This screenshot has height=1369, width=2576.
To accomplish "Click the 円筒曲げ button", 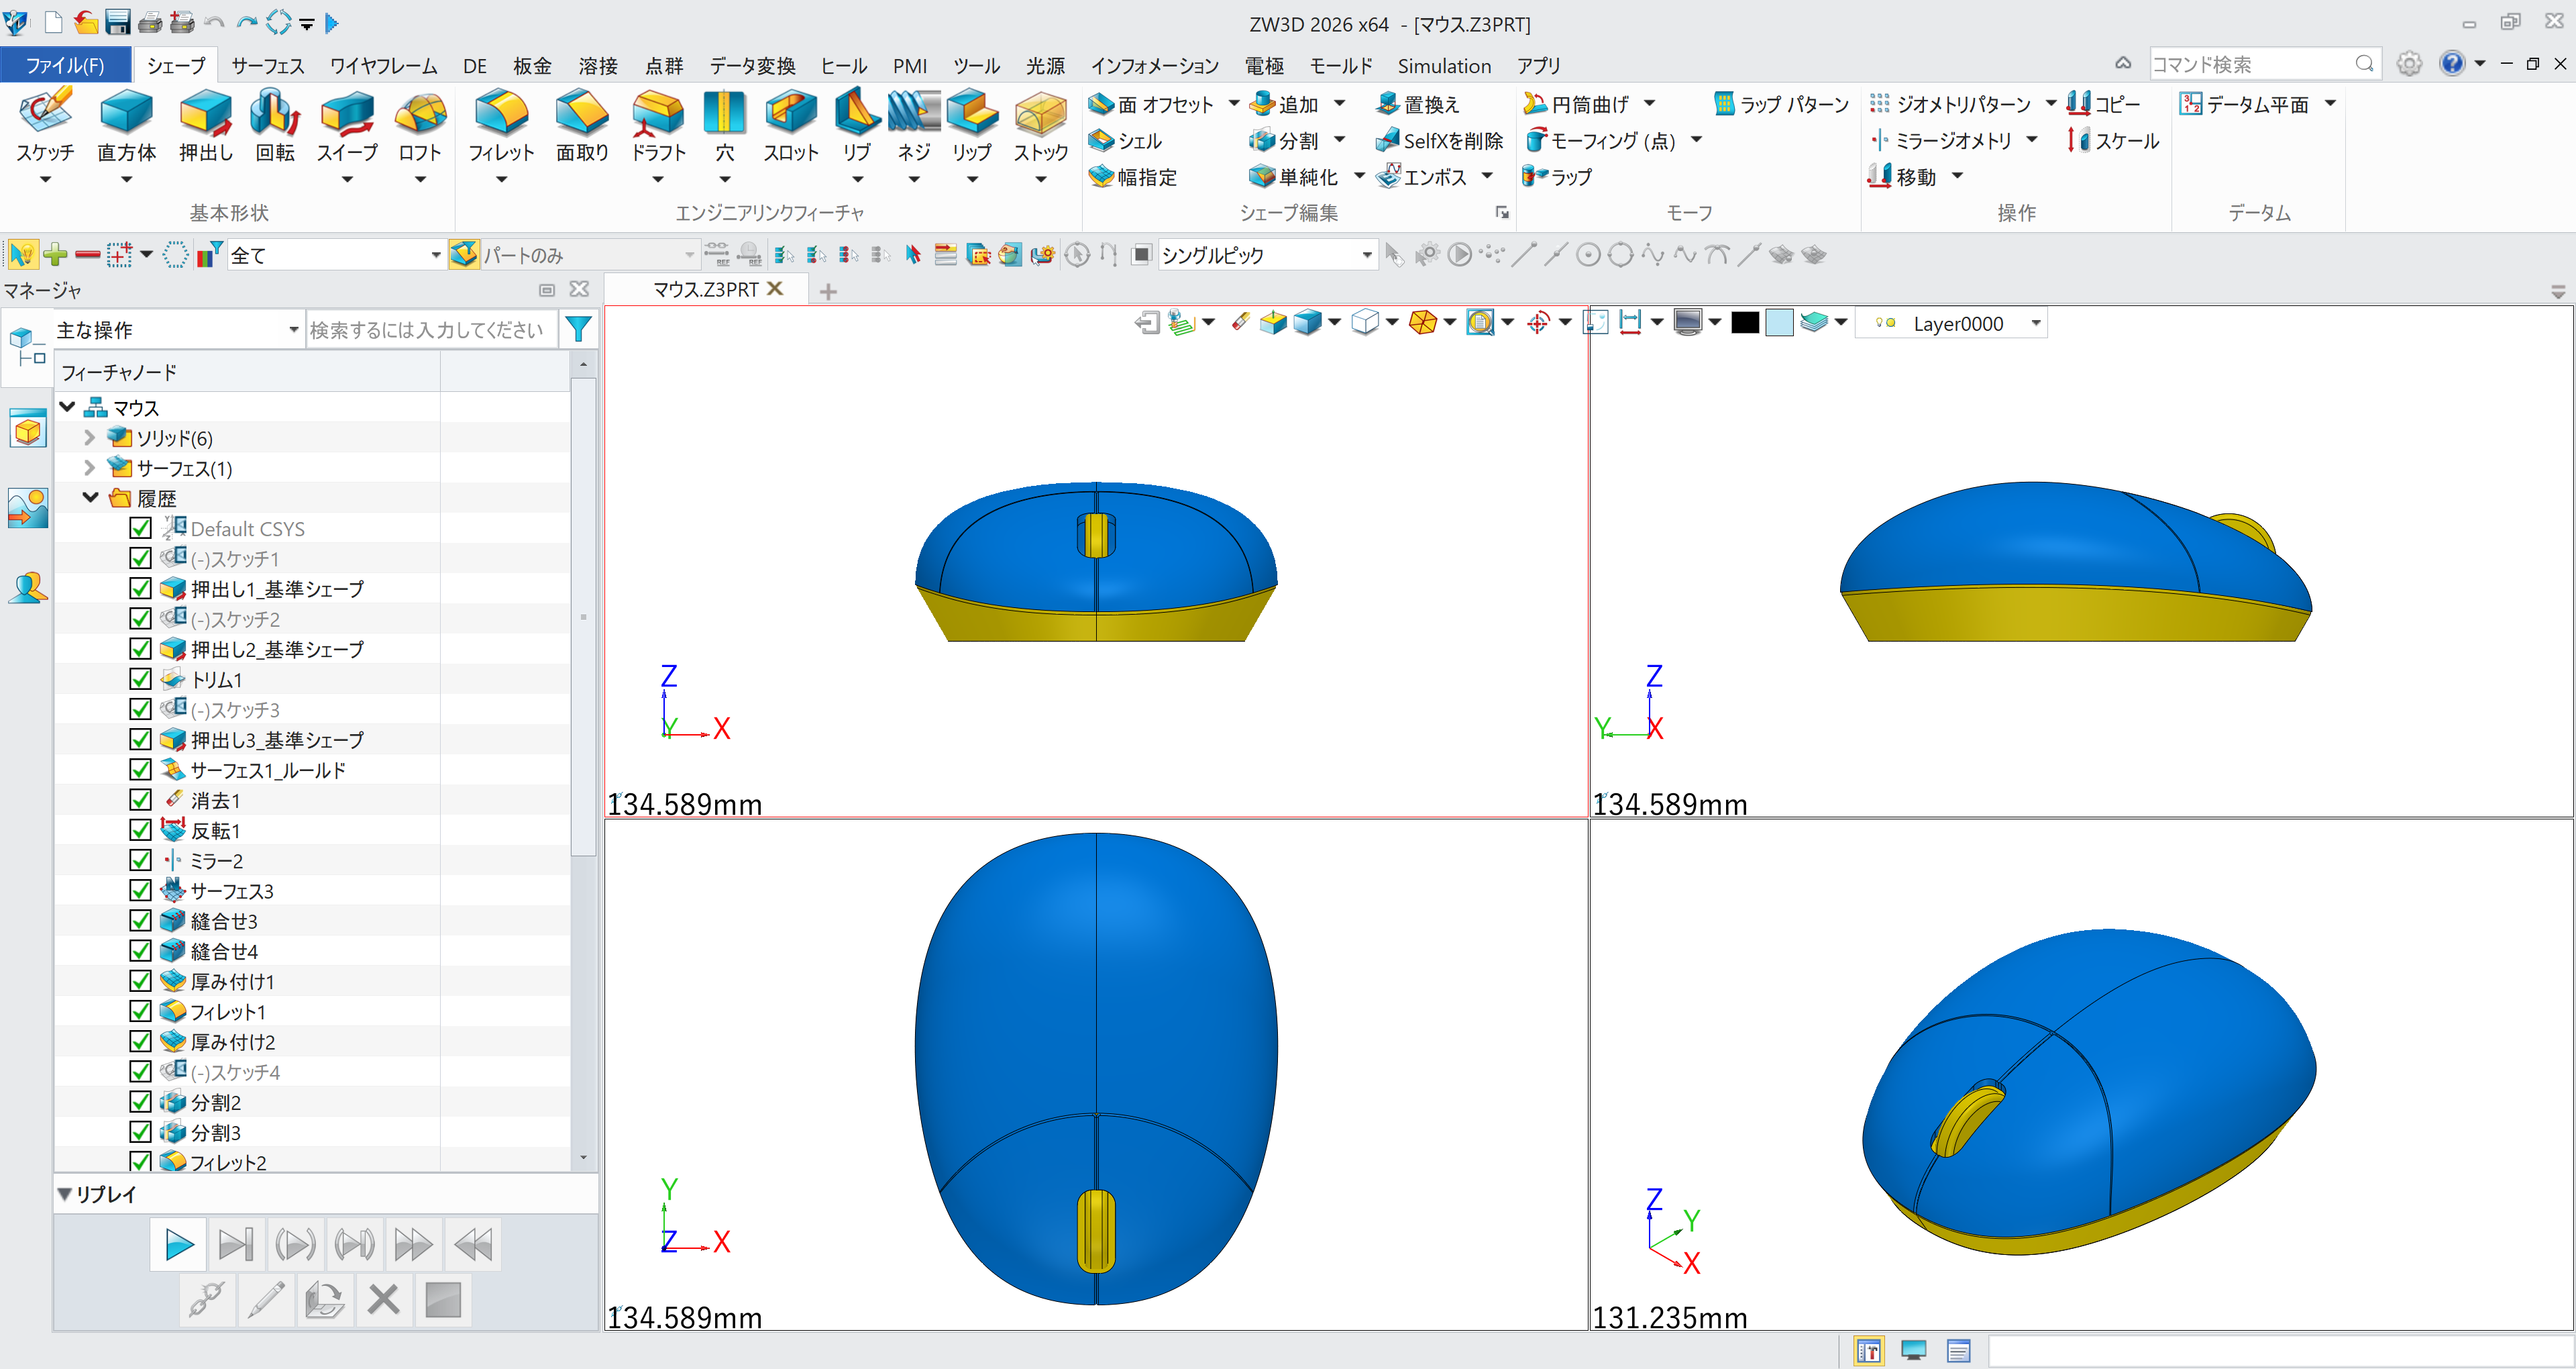I will 1575,104.
